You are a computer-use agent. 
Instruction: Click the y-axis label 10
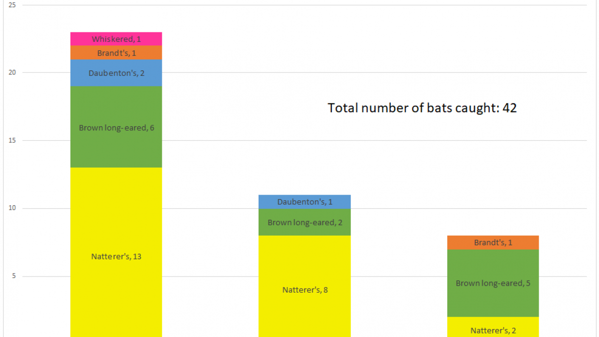[12, 209]
